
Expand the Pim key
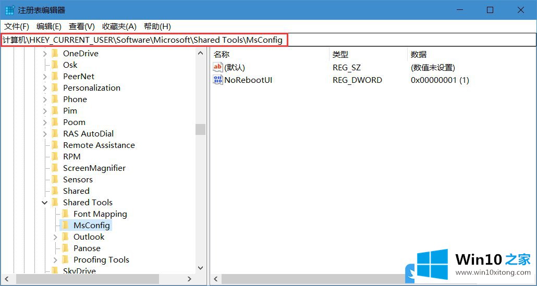point(45,111)
